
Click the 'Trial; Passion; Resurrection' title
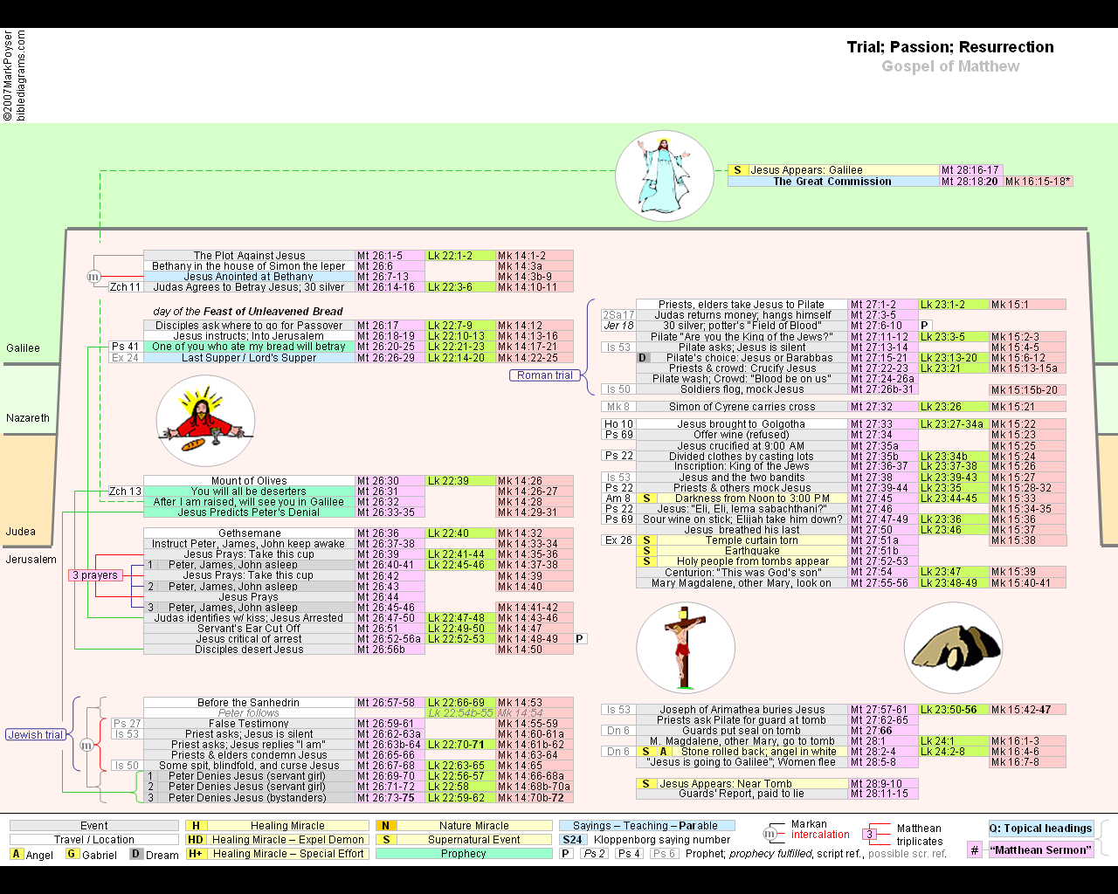[x=950, y=47]
